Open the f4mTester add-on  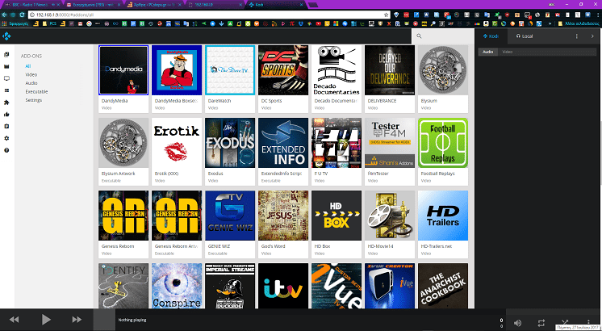point(390,152)
